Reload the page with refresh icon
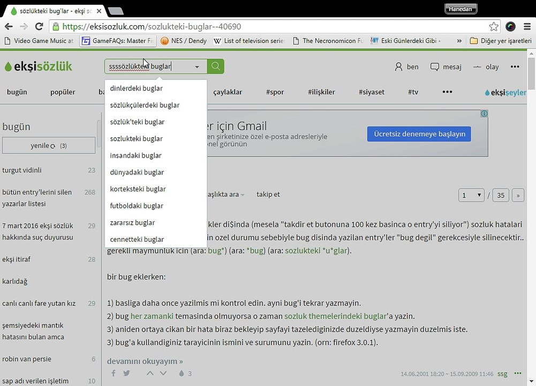Image resolution: width=536 pixels, height=386 pixels. pos(39,26)
